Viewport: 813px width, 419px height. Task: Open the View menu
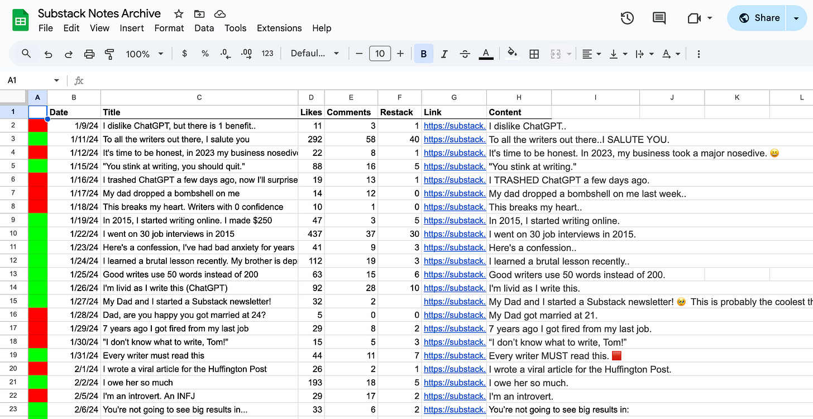coord(99,28)
